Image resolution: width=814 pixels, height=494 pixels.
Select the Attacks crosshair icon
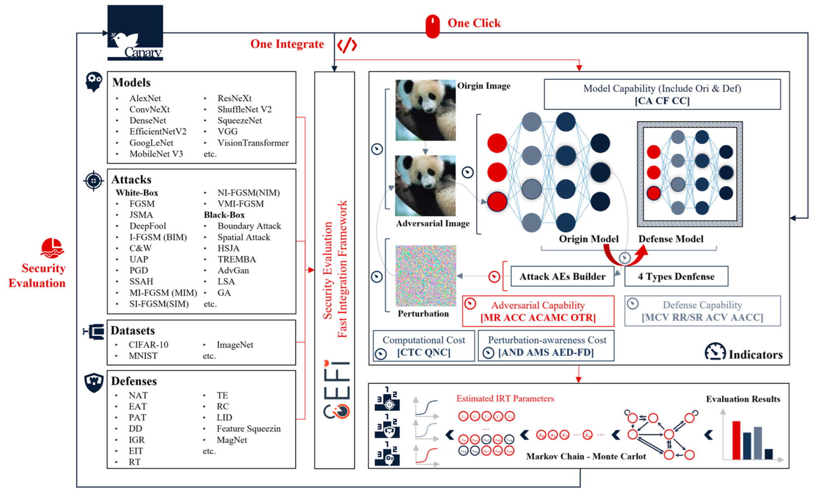tap(91, 181)
